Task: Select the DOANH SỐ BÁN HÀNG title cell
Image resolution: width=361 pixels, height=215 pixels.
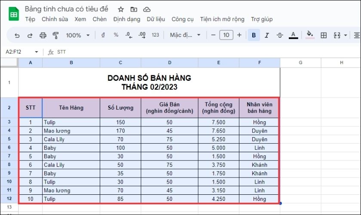Action: coord(149,82)
